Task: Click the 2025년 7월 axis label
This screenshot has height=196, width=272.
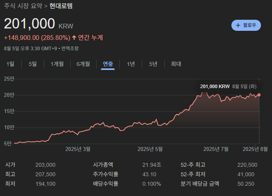Action: 216,149
